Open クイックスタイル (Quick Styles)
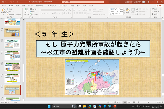 tap(133, 11)
